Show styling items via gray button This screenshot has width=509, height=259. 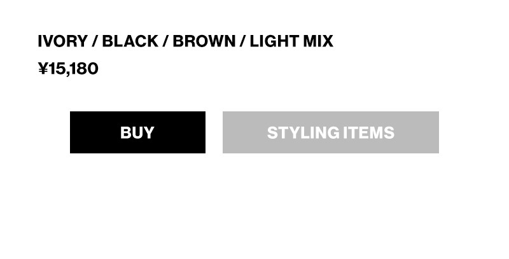pyautogui.click(x=330, y=132)
